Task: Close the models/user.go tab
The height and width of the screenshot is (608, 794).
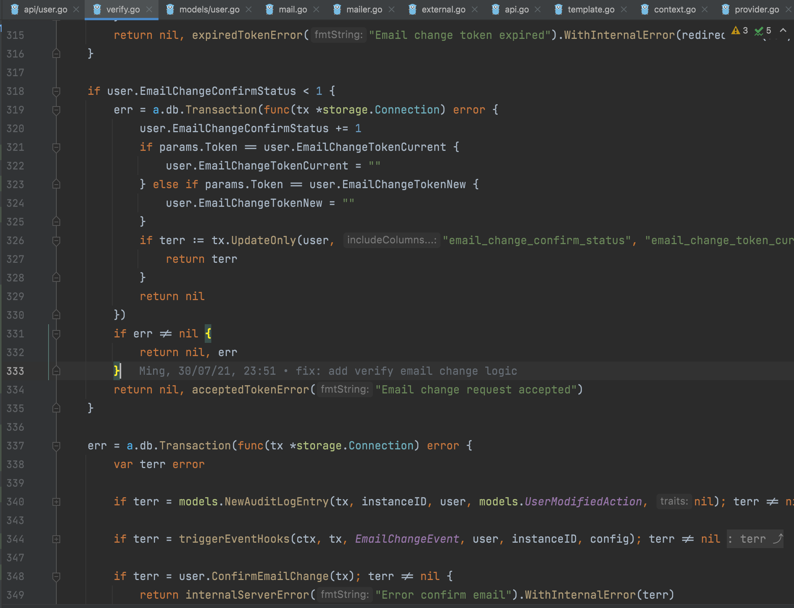Action: point(249,9)
